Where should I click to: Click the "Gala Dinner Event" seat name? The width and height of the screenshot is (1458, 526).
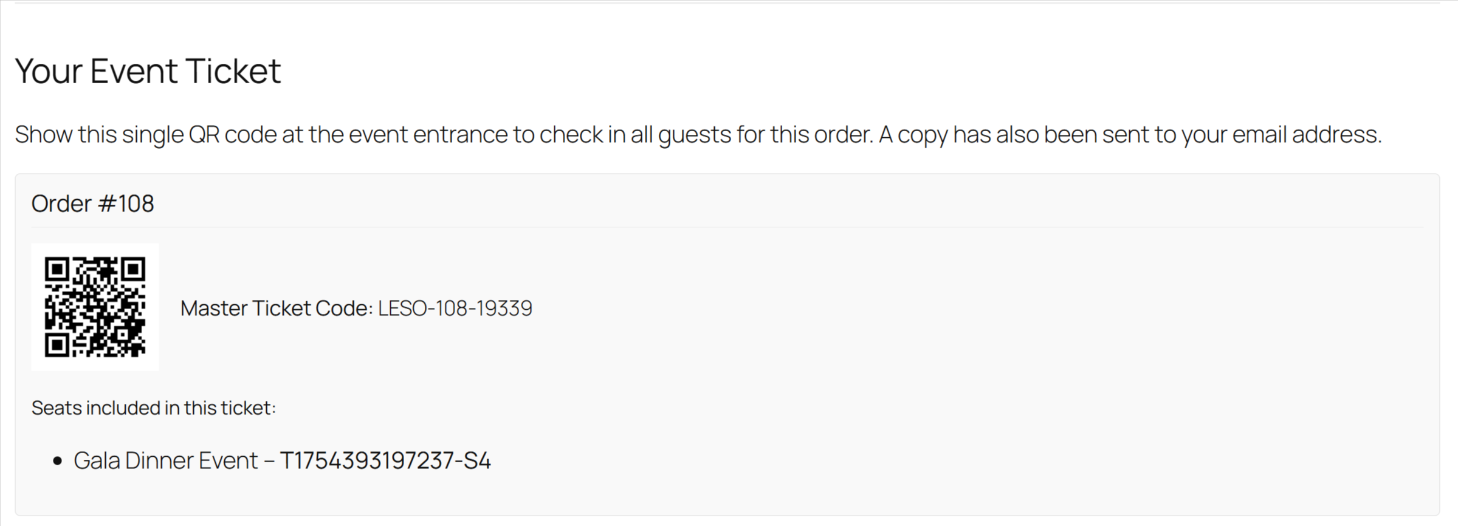[166, 461]
